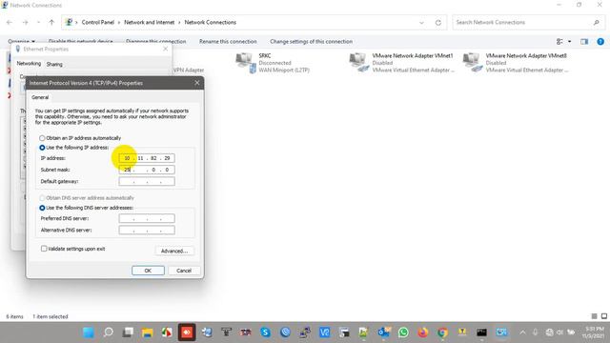Image resolution: width=610 pixels, height=343 pixels.
Task: Click 'Change settings of this connection'
Action: [312, 41]
